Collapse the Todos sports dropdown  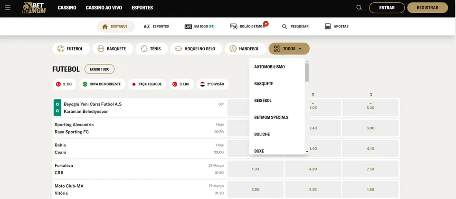tap(289, 49)
